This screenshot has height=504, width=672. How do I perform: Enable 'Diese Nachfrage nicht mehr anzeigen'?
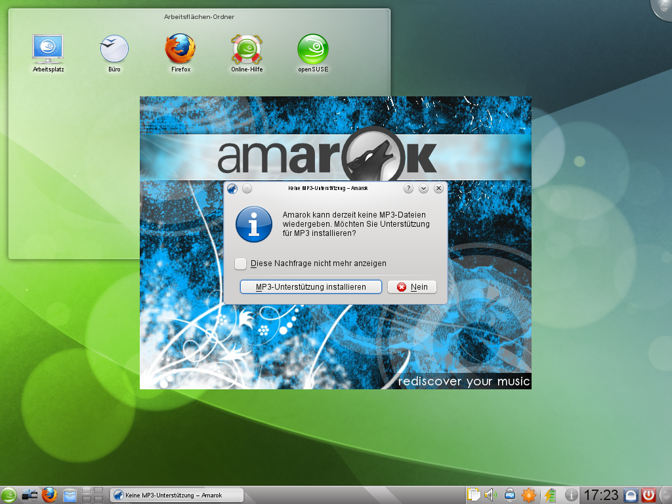[241, 263]
